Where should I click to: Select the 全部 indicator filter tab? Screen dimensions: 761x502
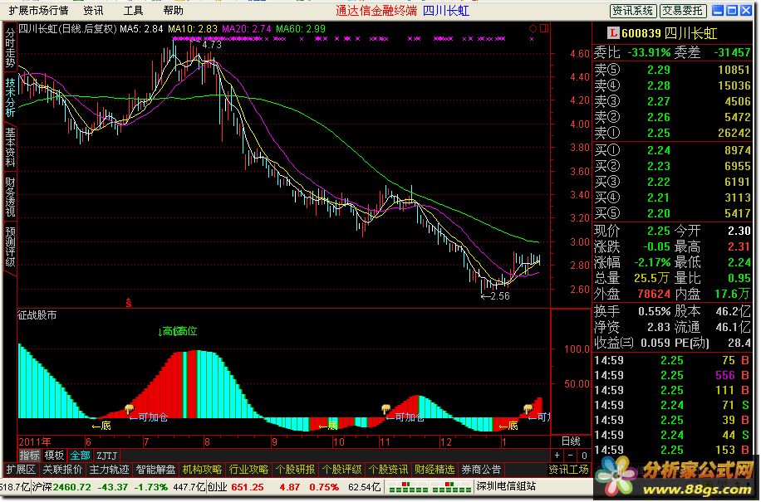tap(80, 456)
